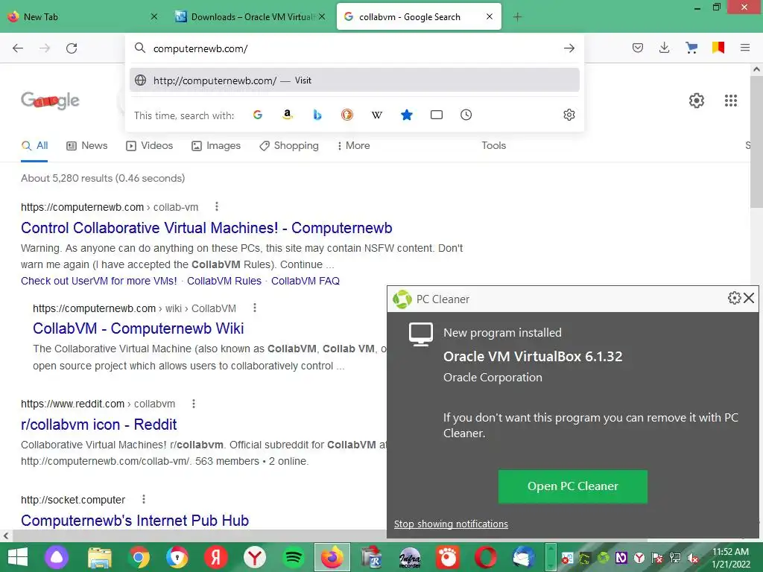The width and height of the screenshot is (763, 572).
Task: Select the Images search tab
Action: pos(216,145)
